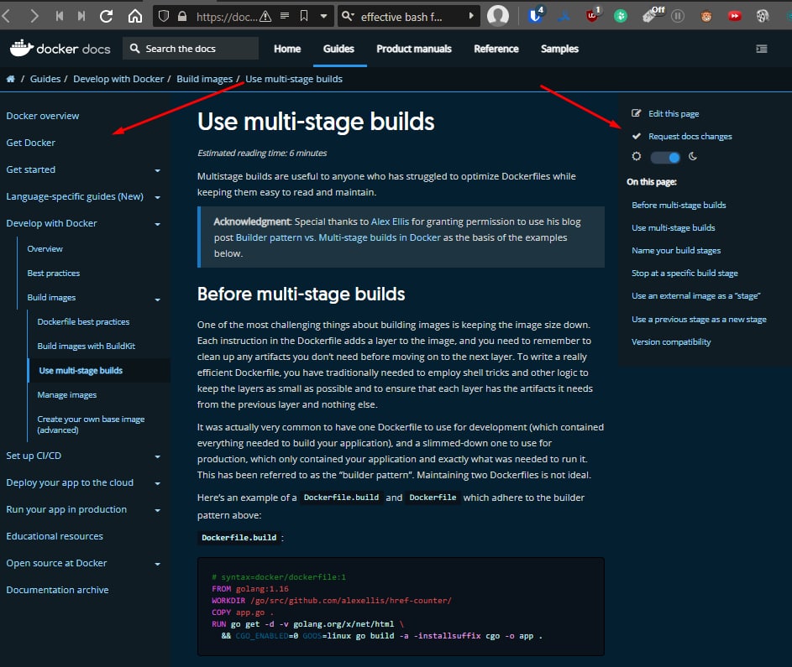Go to Build images breadcrumb
This screenshot has height=667, width=792.
coord(205,79)
